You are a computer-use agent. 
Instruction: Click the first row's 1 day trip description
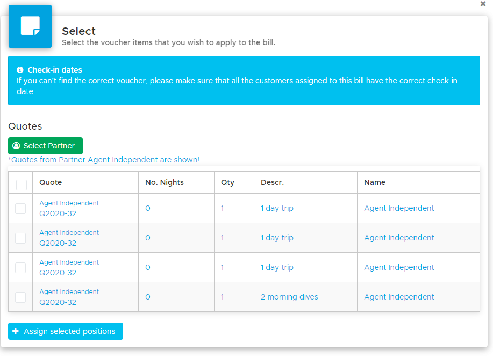tap(277, 208)
